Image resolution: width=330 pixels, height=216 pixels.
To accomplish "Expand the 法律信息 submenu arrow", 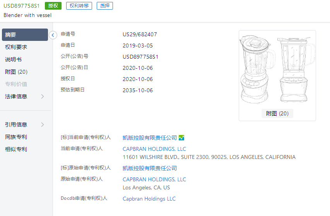I will pos(43,96).
